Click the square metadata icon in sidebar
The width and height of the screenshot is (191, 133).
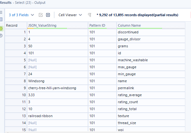[x=1, y=19]
